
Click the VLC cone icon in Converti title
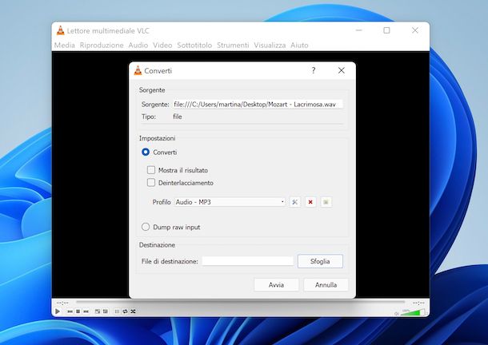[138, 70]
